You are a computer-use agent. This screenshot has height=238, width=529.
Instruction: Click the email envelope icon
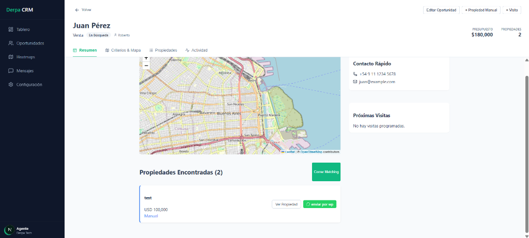355,82
